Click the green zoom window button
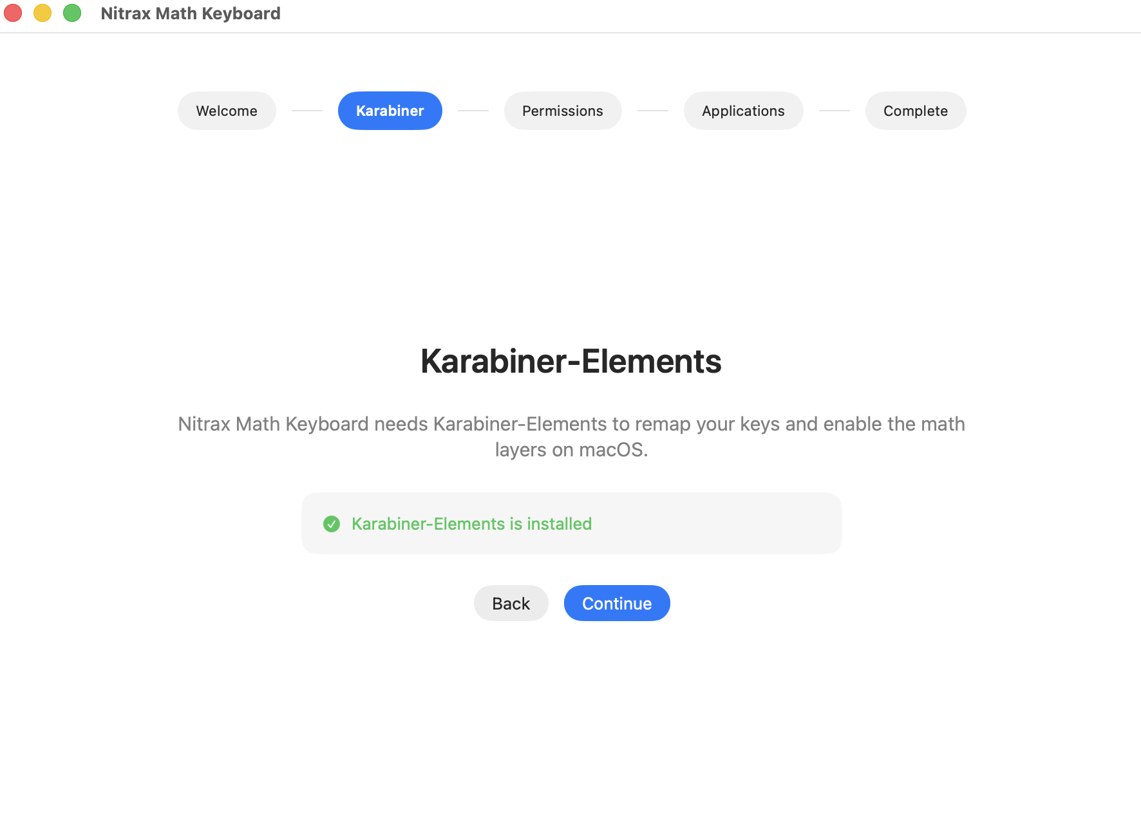The image size is (1141, 820). 72,12
